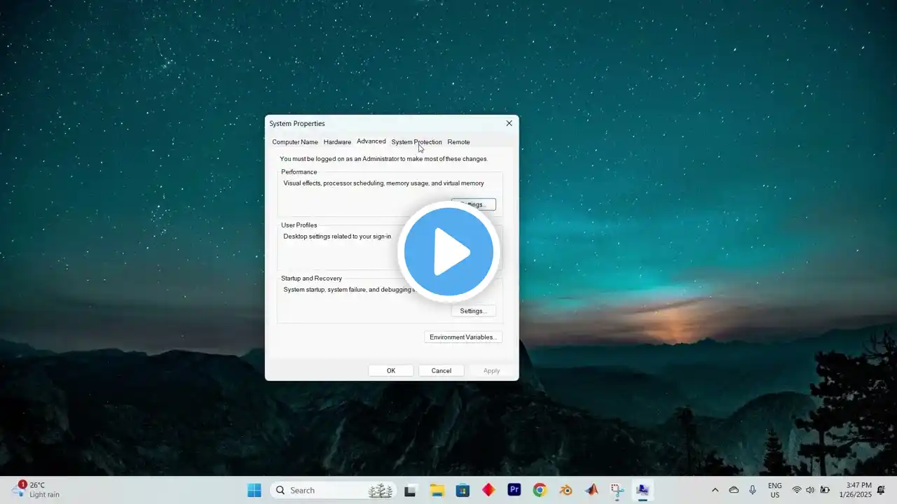Expand the hidden system tray icons
Viewport: 897px width, 504px height.
[x=715, y=490]
